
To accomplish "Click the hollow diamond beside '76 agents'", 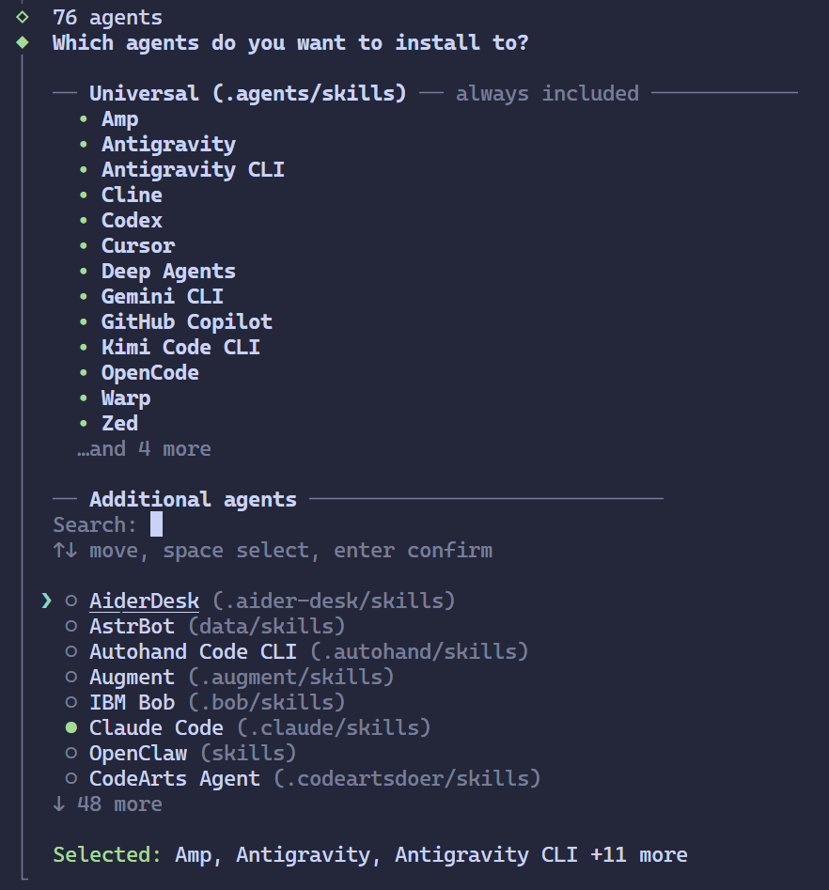I will point(23,17).
